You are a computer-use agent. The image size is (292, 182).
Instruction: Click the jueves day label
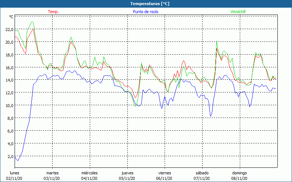tap(127, 173)
